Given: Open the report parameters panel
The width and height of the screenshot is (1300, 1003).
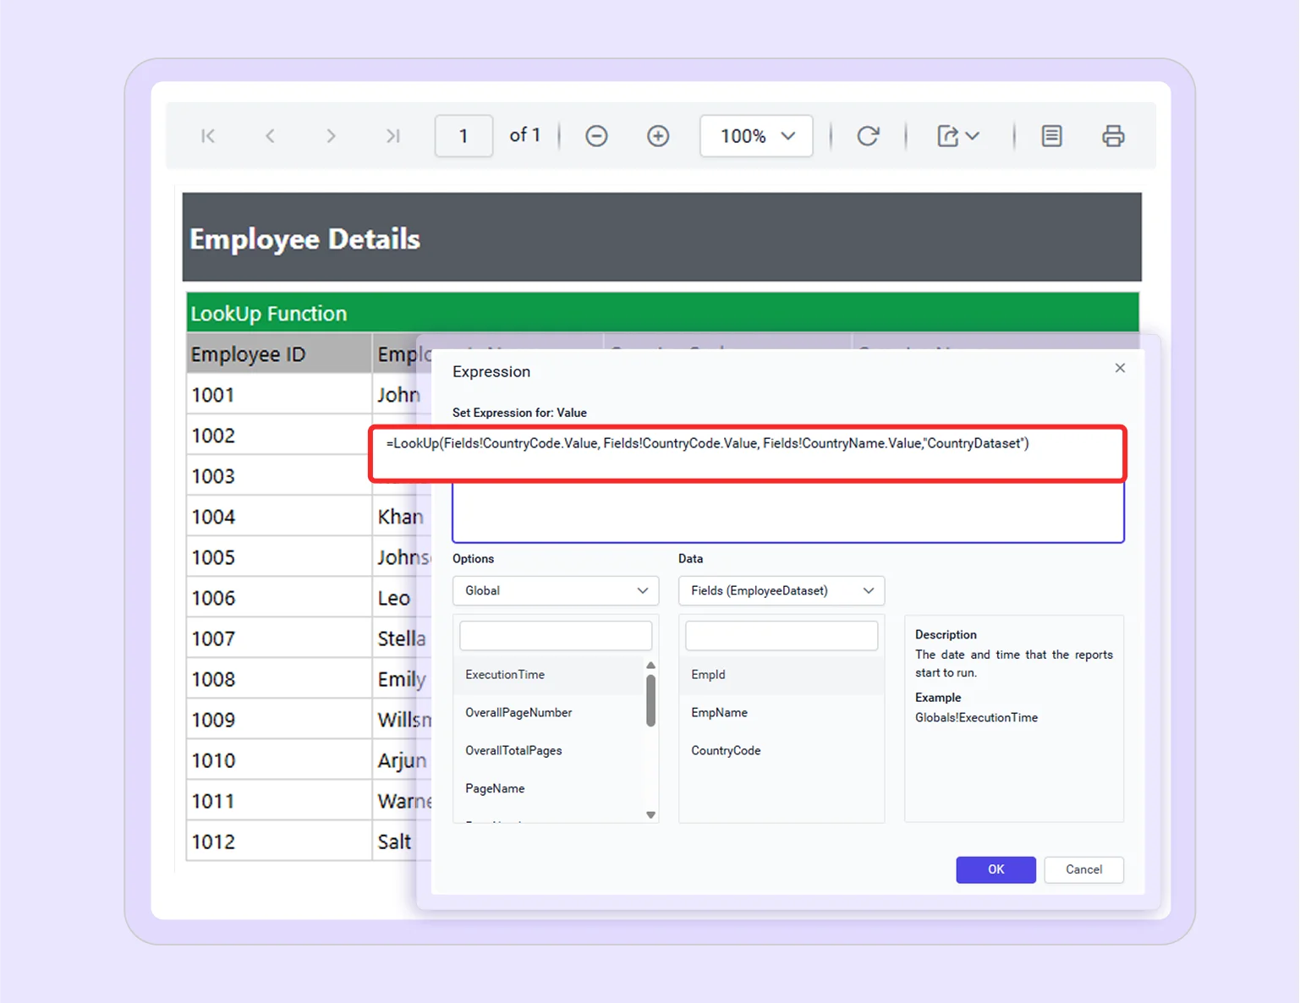Looking at the screenshot, I should [1051, 135].
